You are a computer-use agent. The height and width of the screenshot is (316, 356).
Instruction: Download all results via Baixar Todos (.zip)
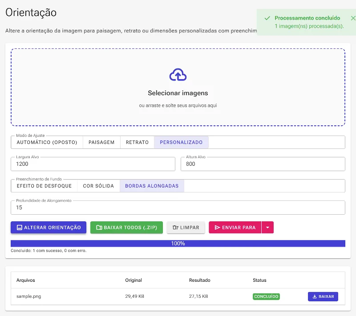126,228
